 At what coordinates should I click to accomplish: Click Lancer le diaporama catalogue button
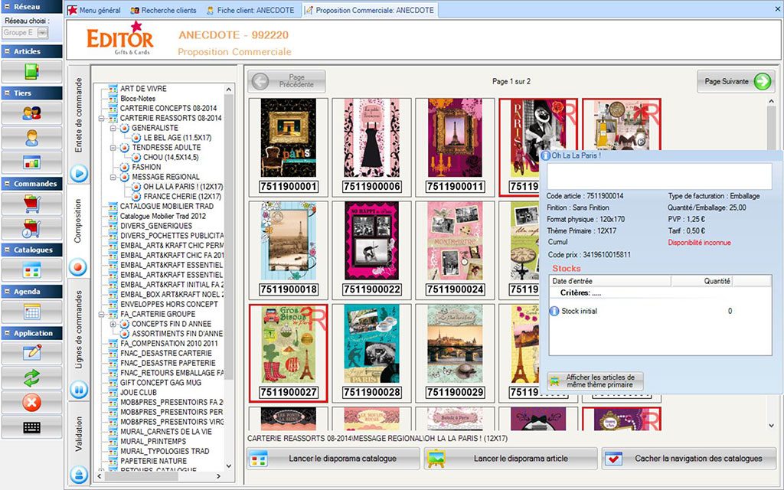click(x=333, y=459)
